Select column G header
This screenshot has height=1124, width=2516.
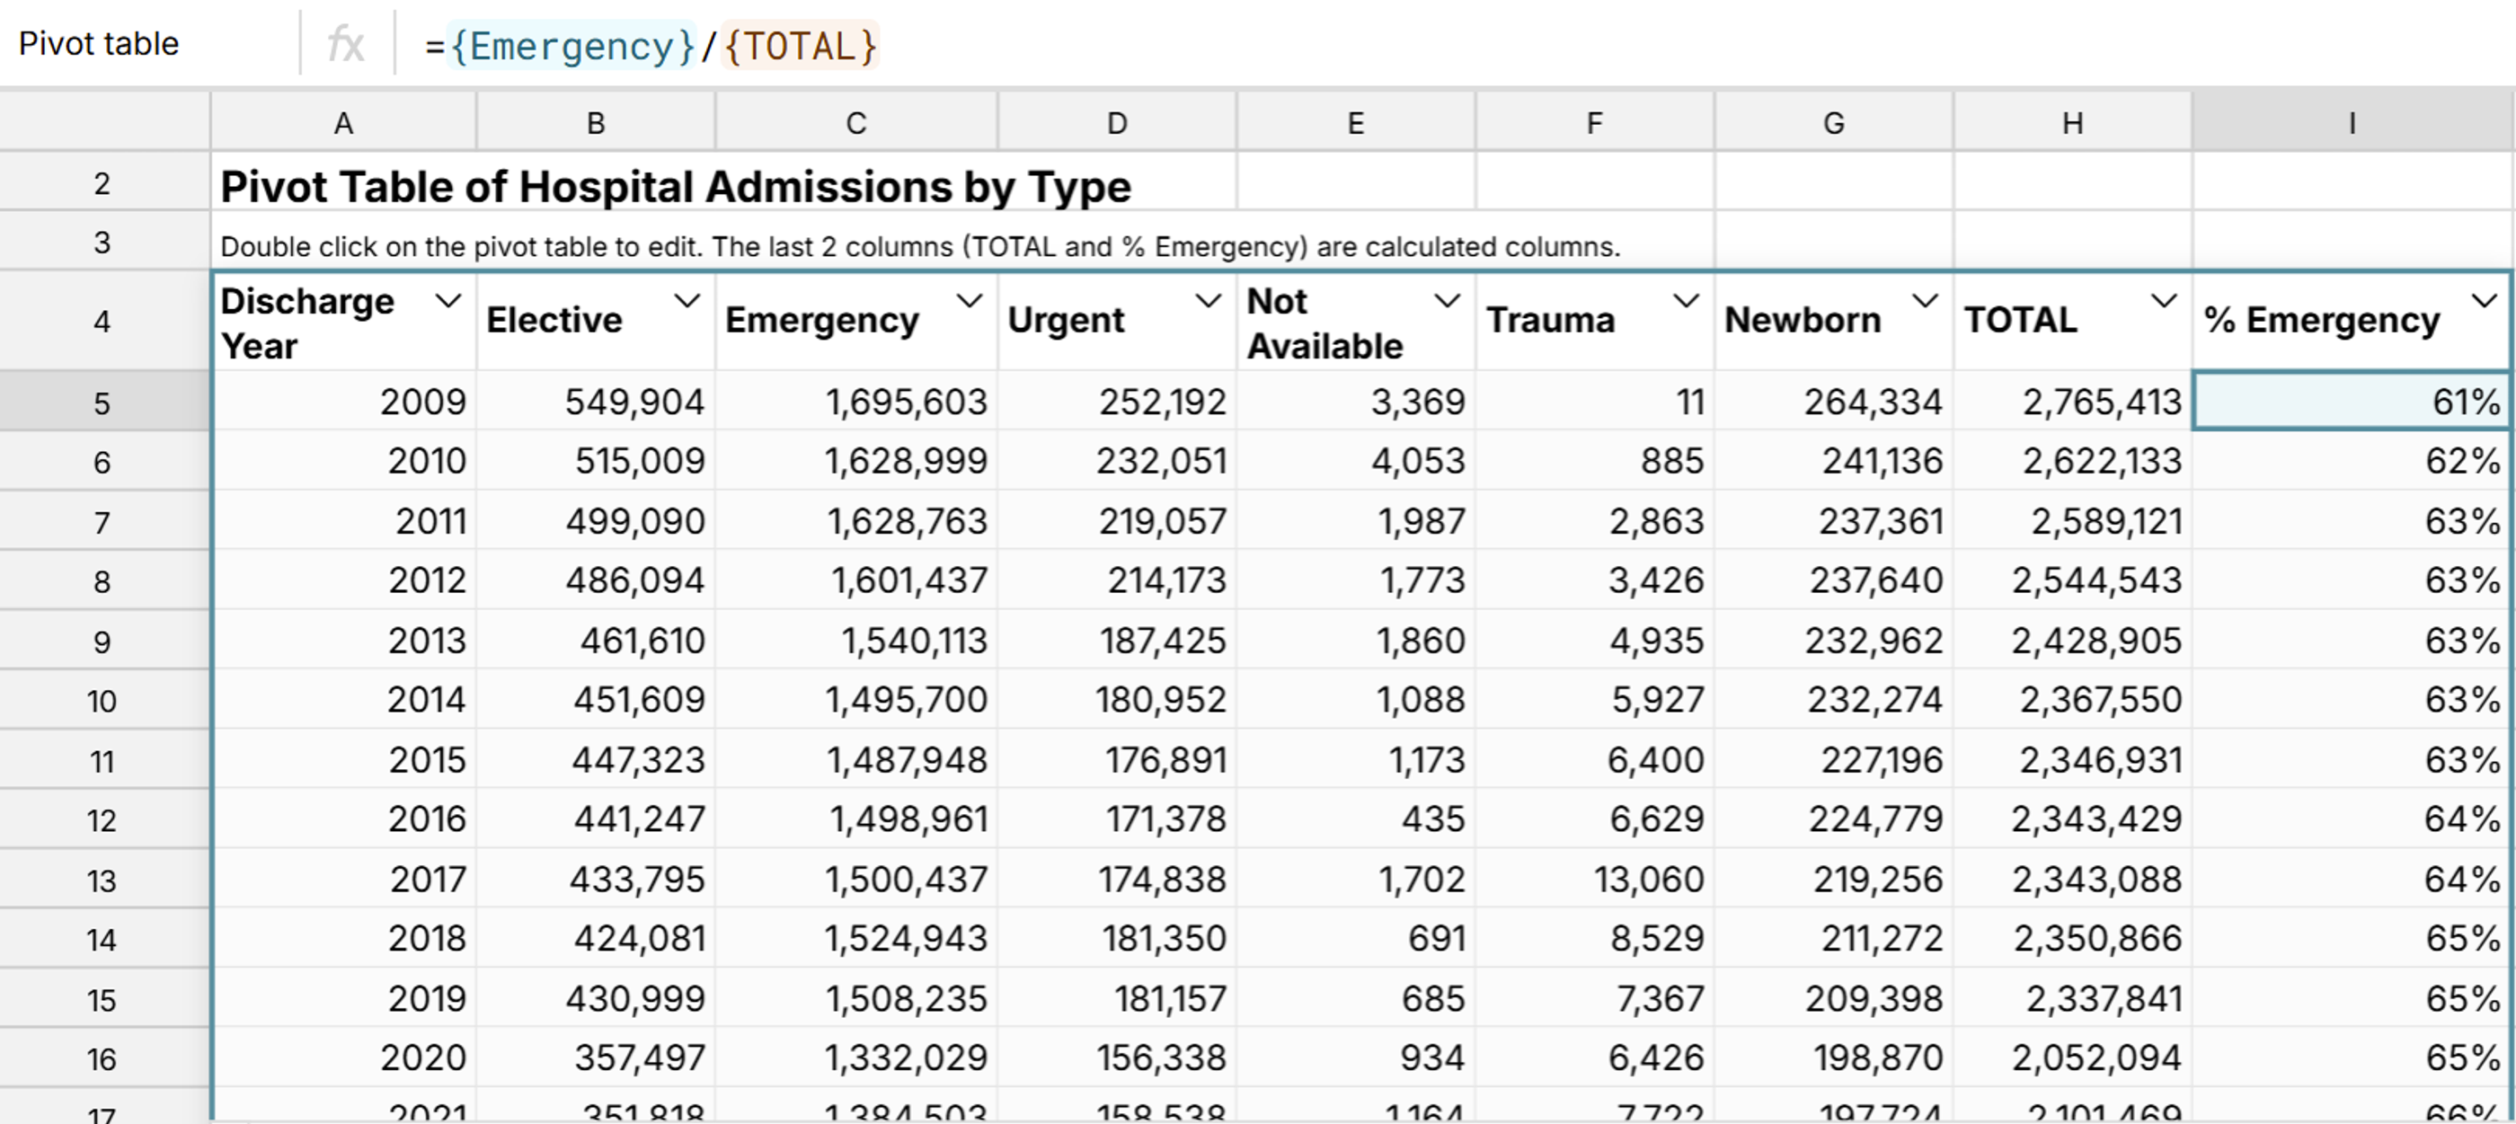coord(1834,122)
